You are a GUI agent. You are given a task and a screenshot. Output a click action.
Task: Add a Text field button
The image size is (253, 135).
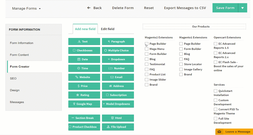click(x=84, y=42)
